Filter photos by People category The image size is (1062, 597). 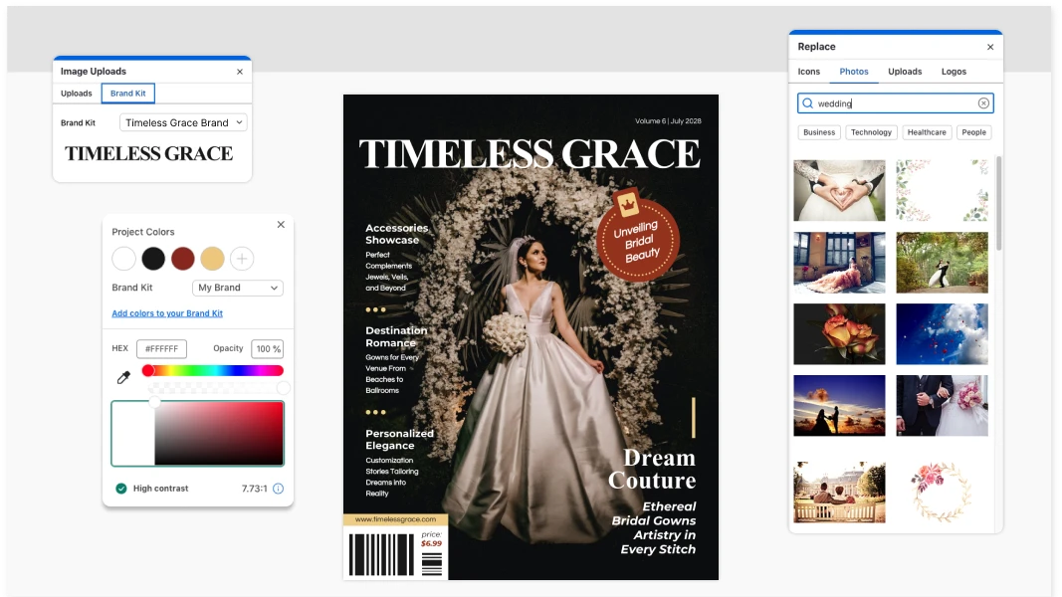click(x=974, y=132)
